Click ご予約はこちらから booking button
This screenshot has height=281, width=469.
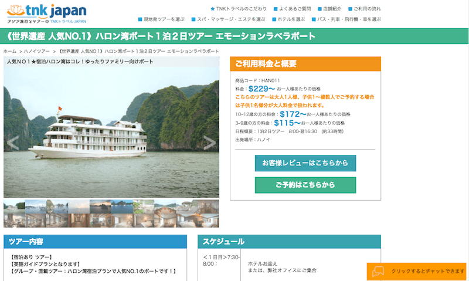point(305,185)
